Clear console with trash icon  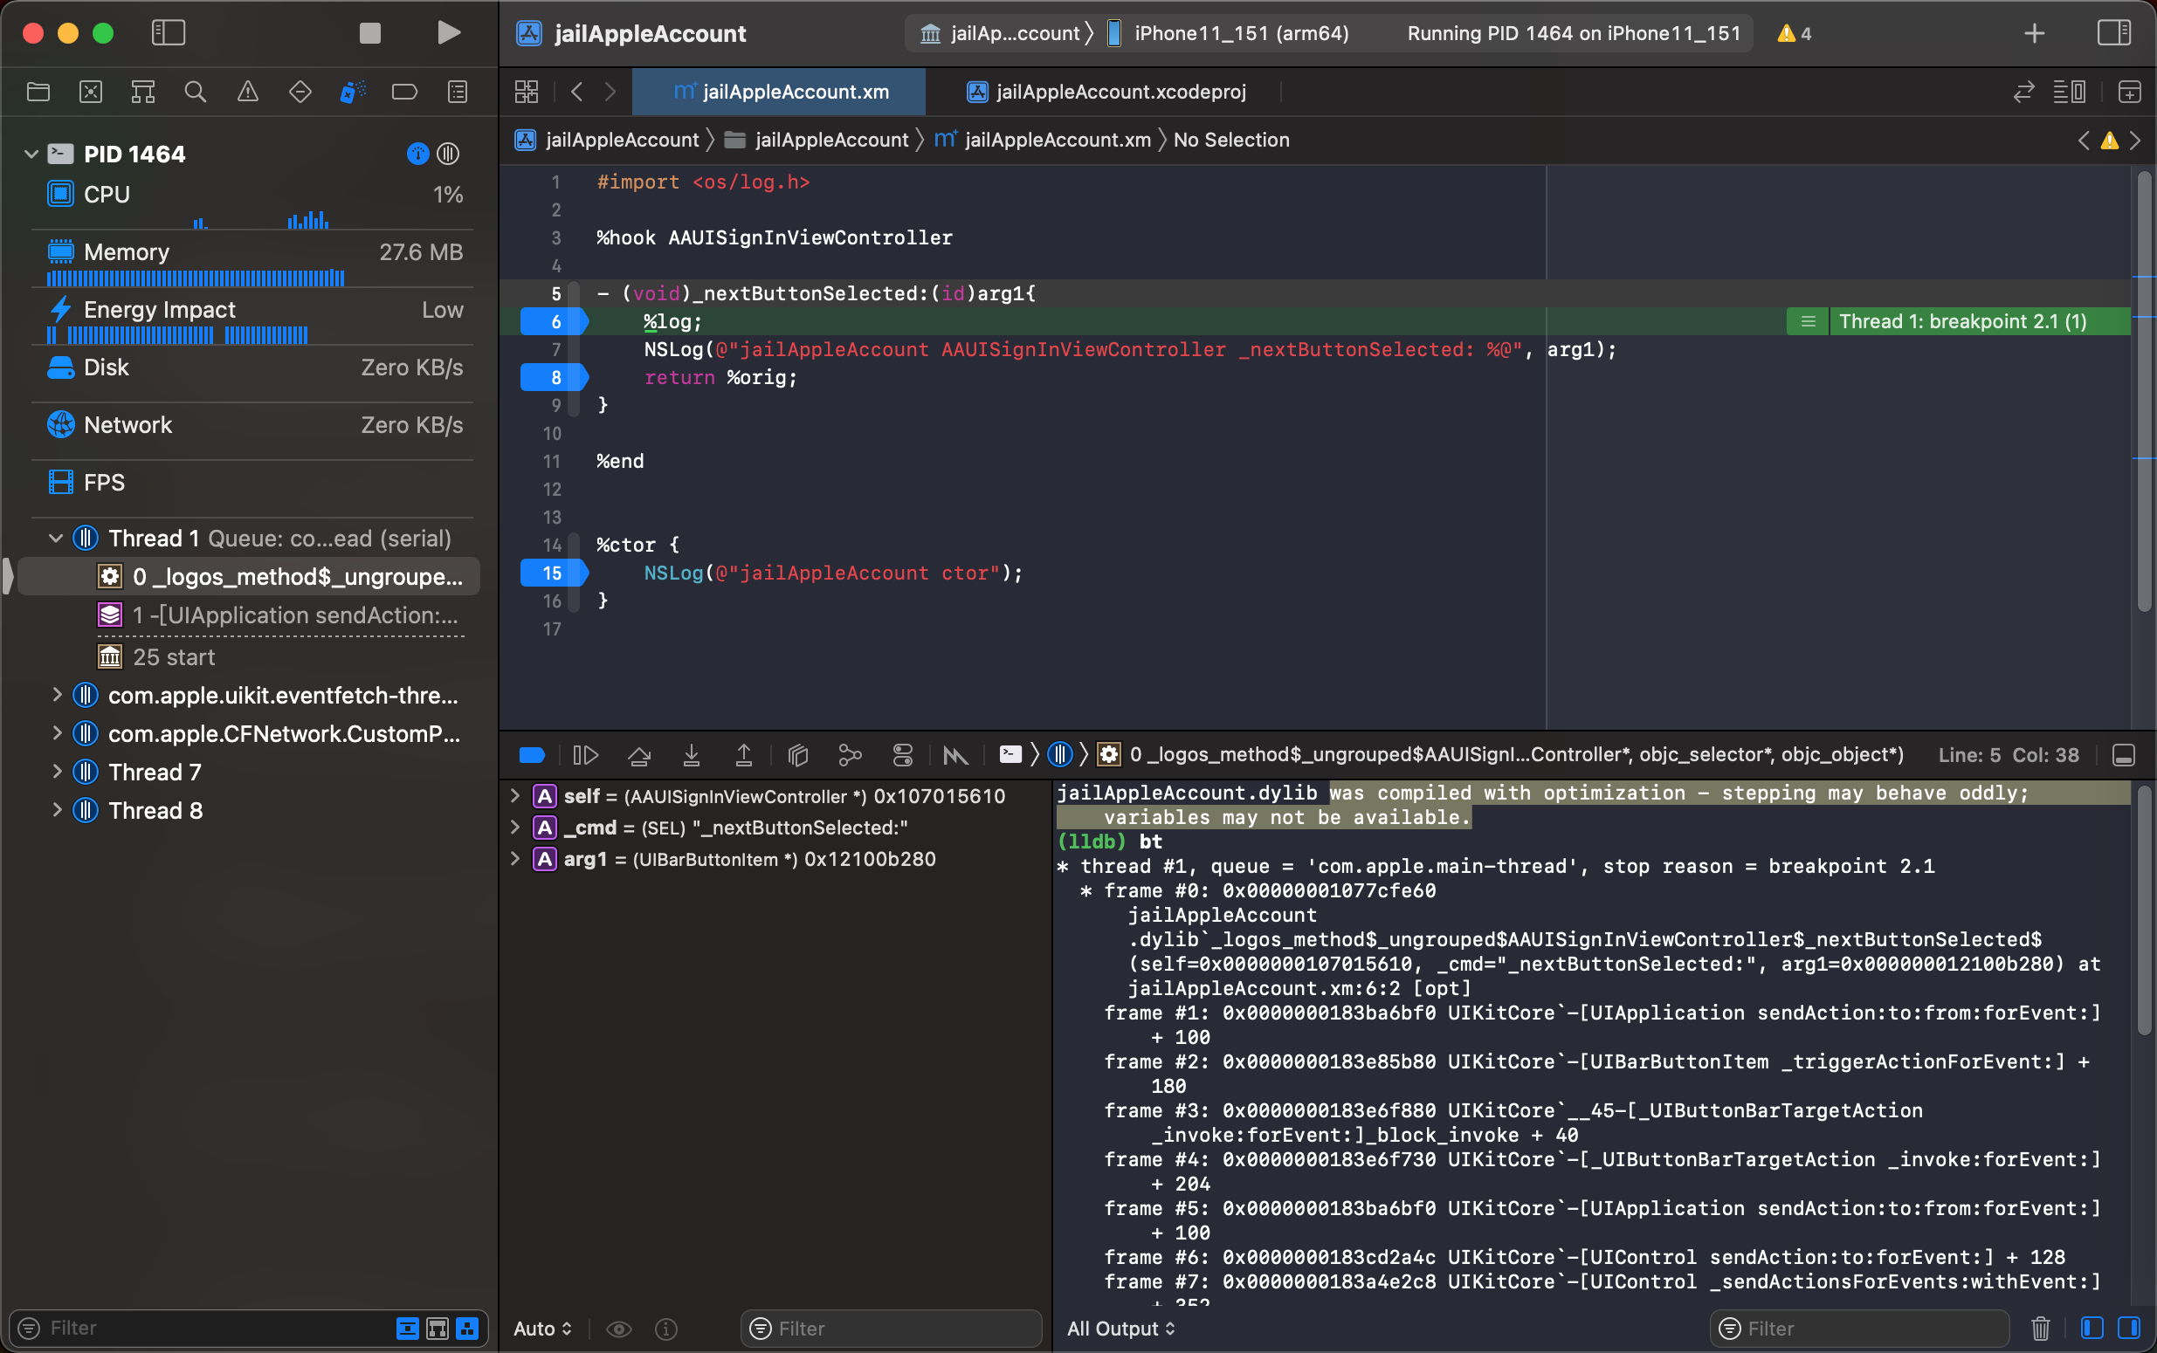tap(2041, 1329)
